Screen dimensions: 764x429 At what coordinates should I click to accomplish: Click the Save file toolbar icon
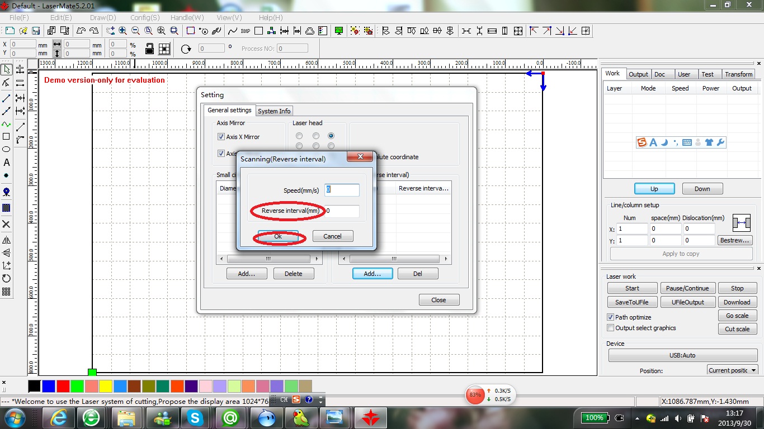coord(36,31)
